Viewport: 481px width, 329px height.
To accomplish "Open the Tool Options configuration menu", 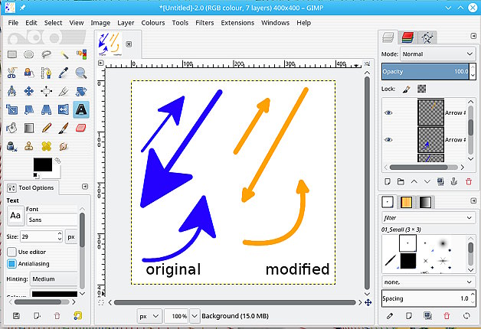I will pyautogui.click(x=85, y=187).
